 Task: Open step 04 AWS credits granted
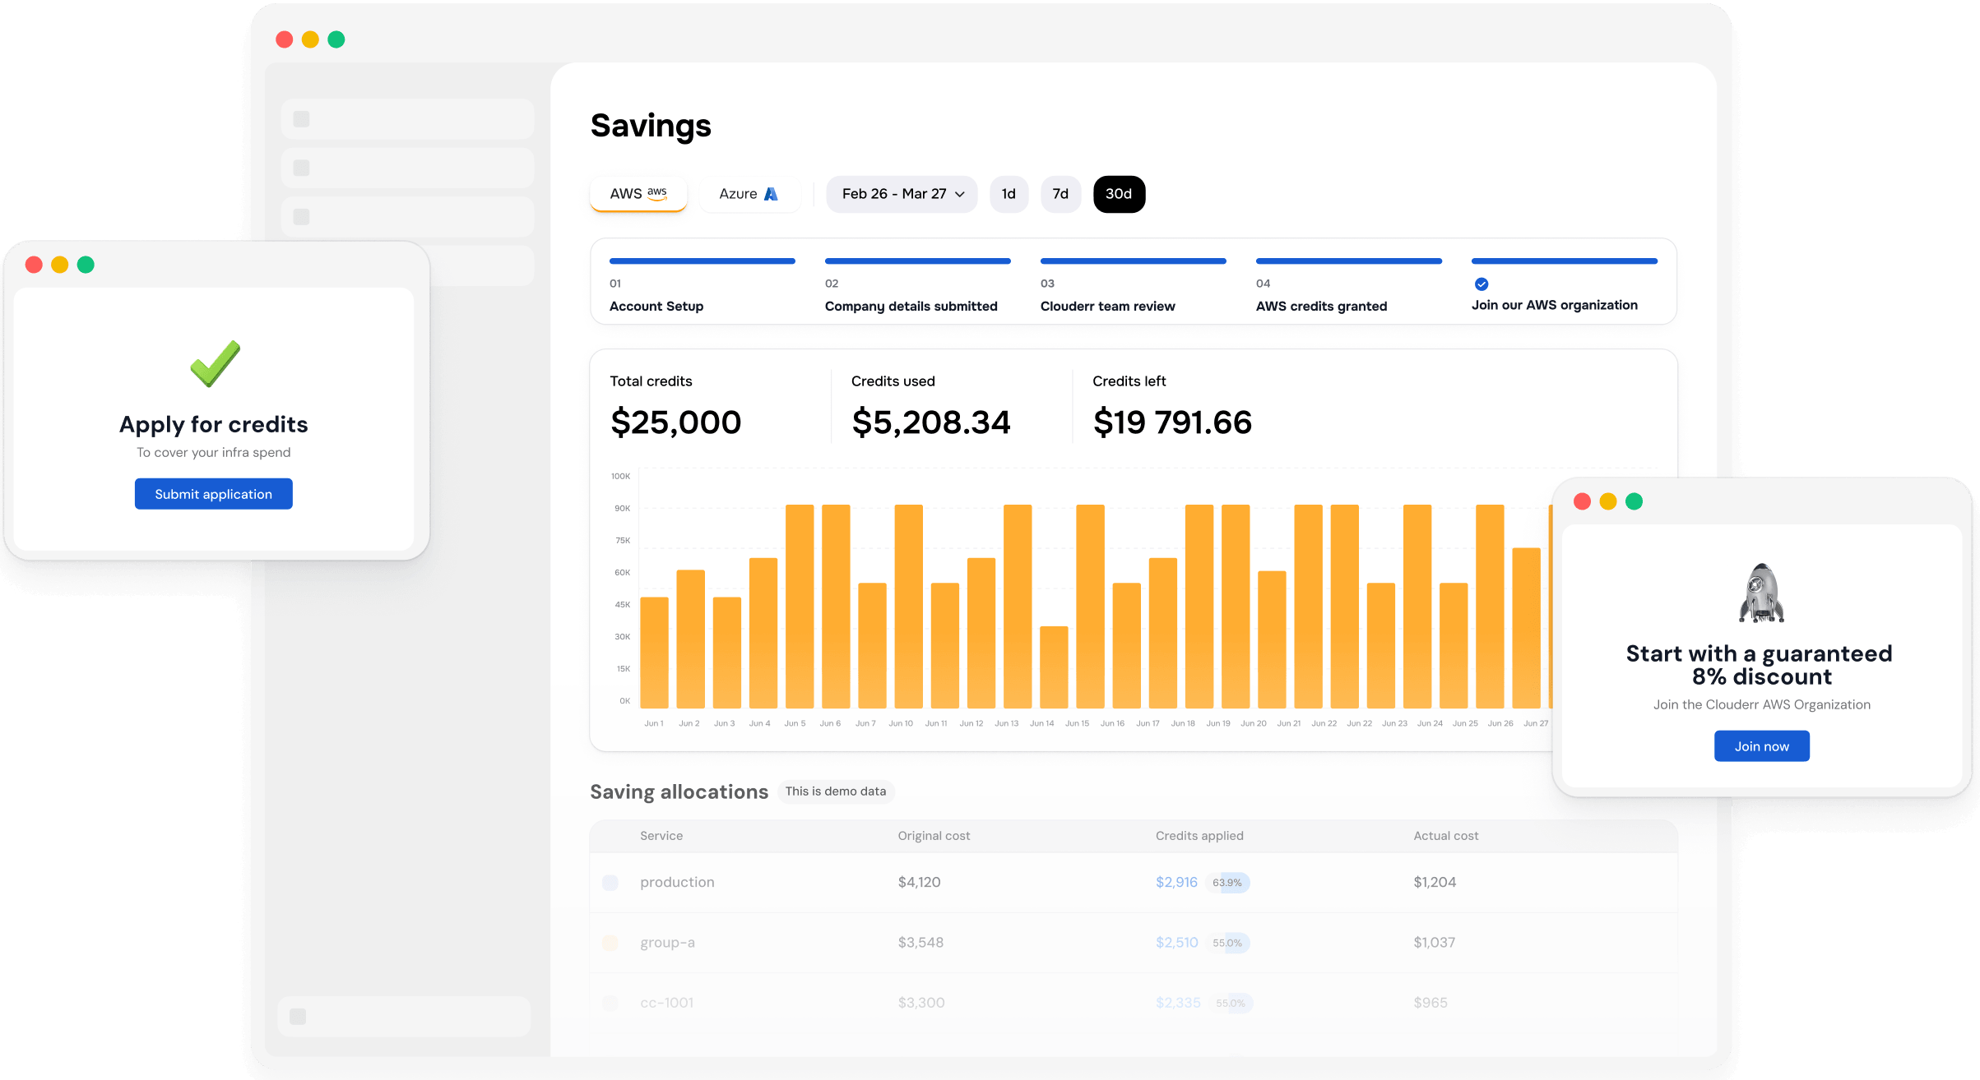1349,286
